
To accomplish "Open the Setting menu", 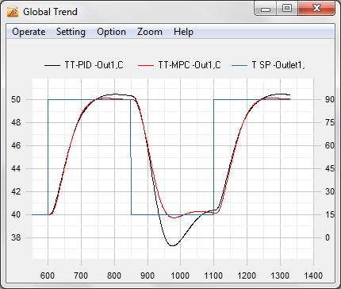I will [71, 32].
